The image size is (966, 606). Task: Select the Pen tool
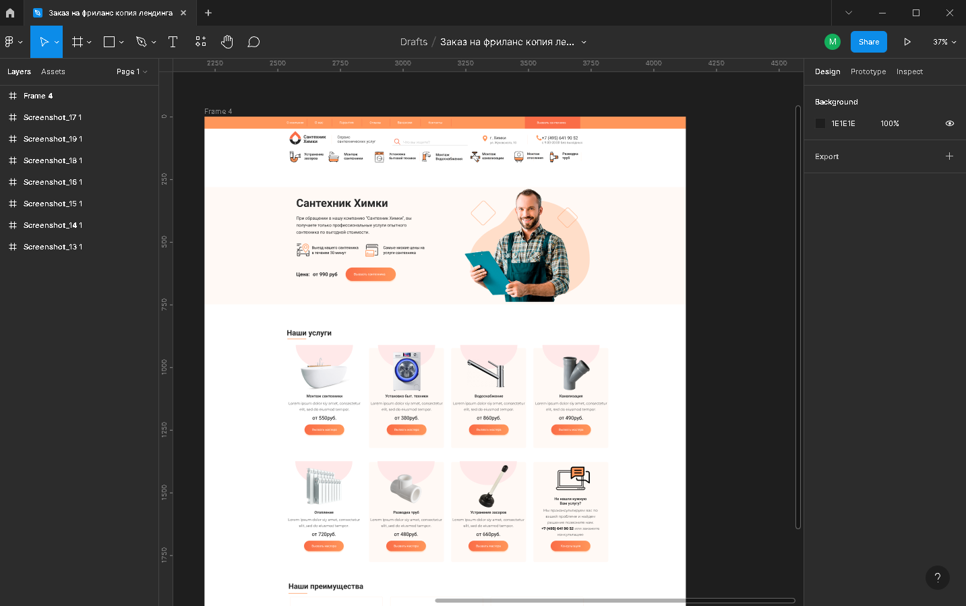[141, 42]
